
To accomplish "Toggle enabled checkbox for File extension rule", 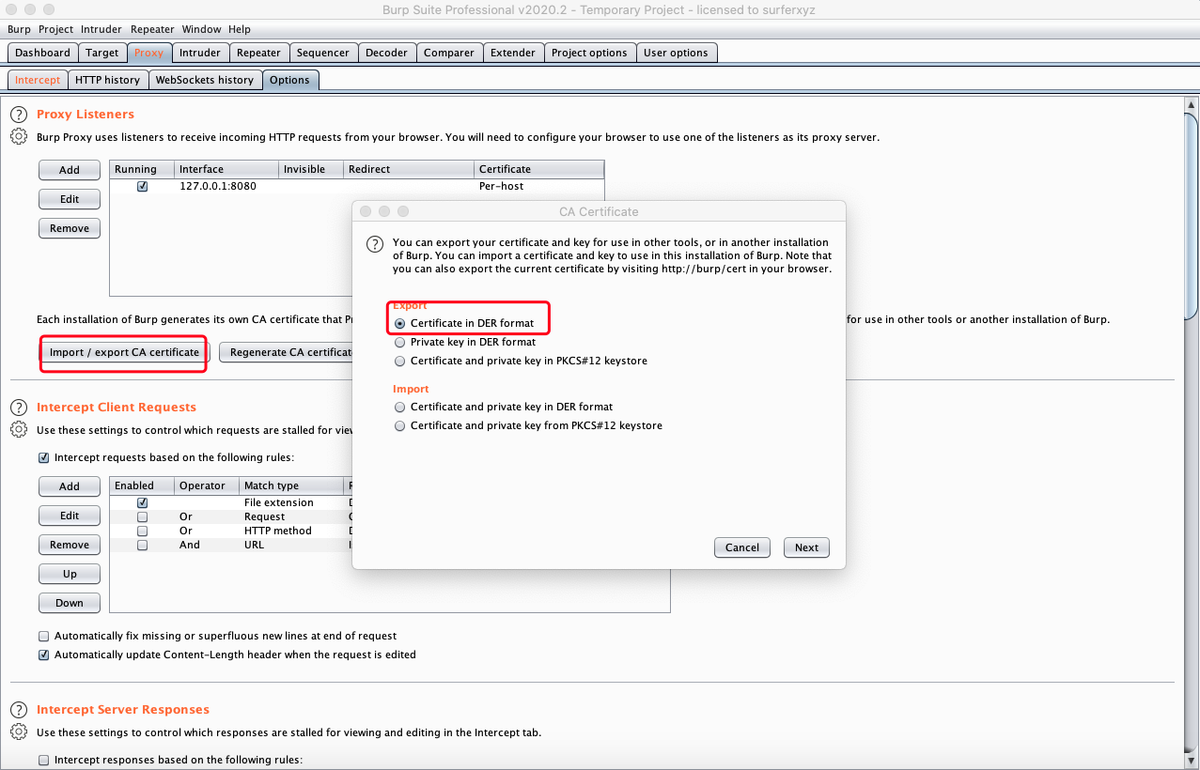I will pos(142,502).
